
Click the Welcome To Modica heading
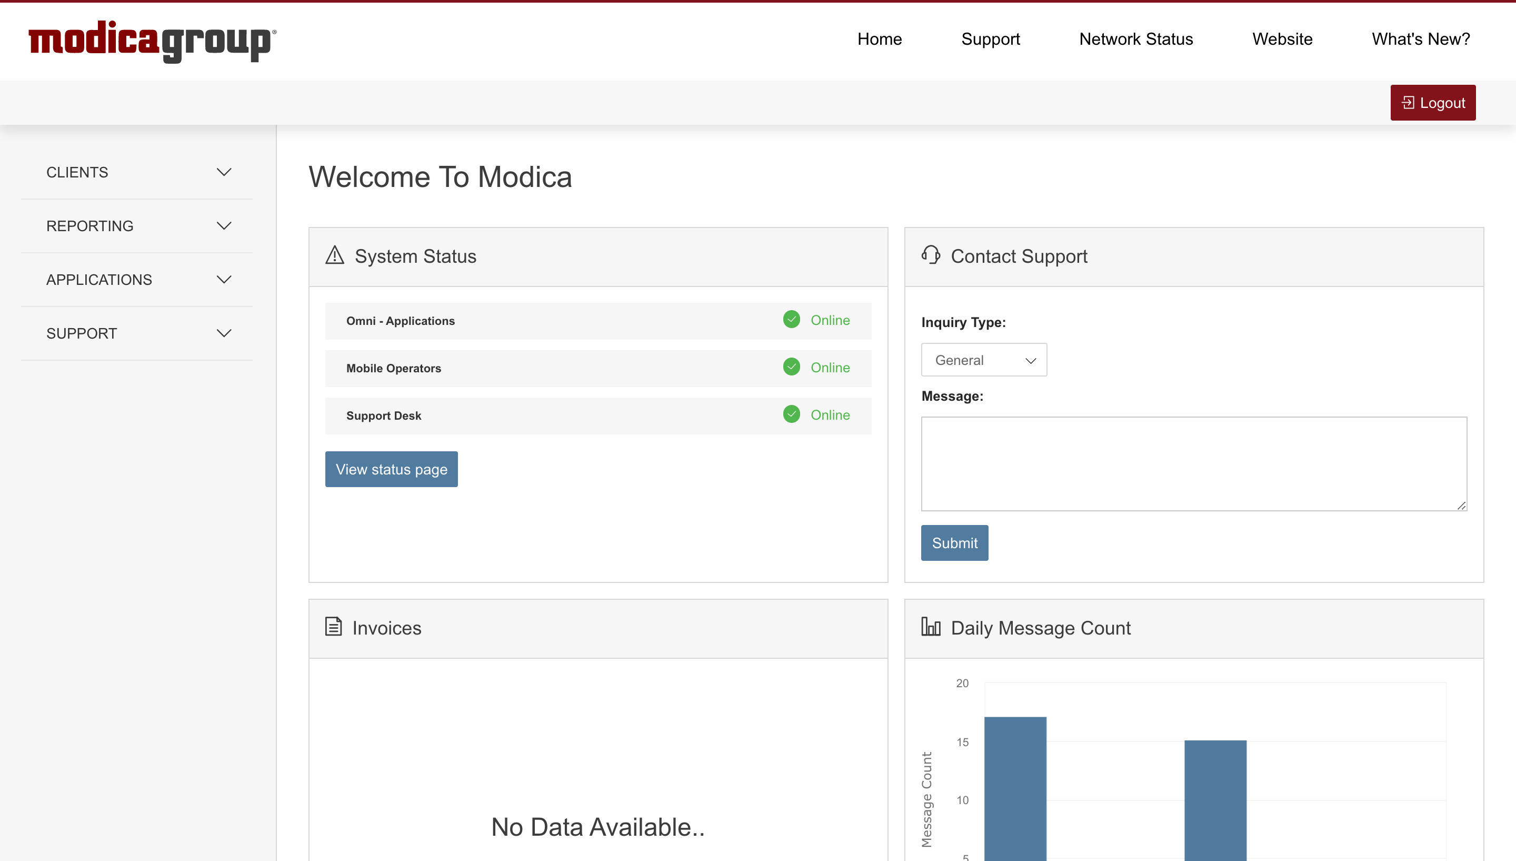[x=440, y=177]
